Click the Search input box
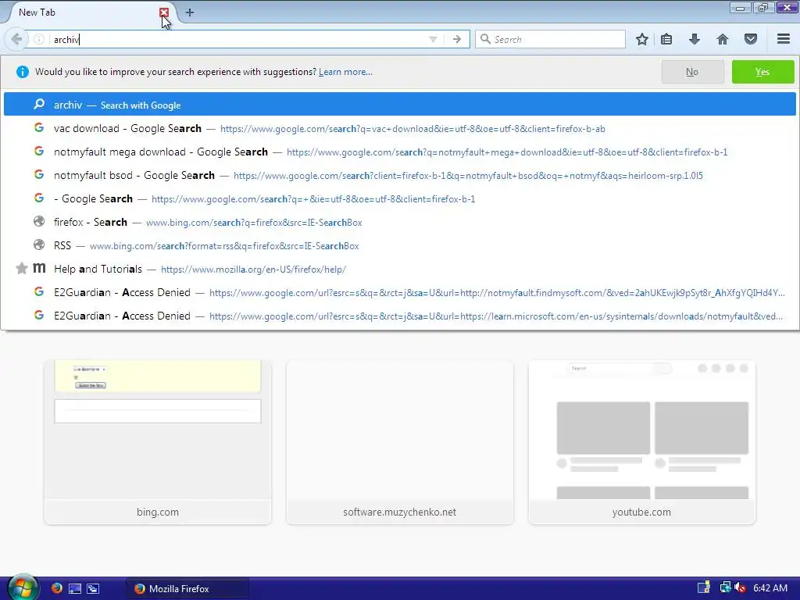800x600 pixels. coord(550,39)
